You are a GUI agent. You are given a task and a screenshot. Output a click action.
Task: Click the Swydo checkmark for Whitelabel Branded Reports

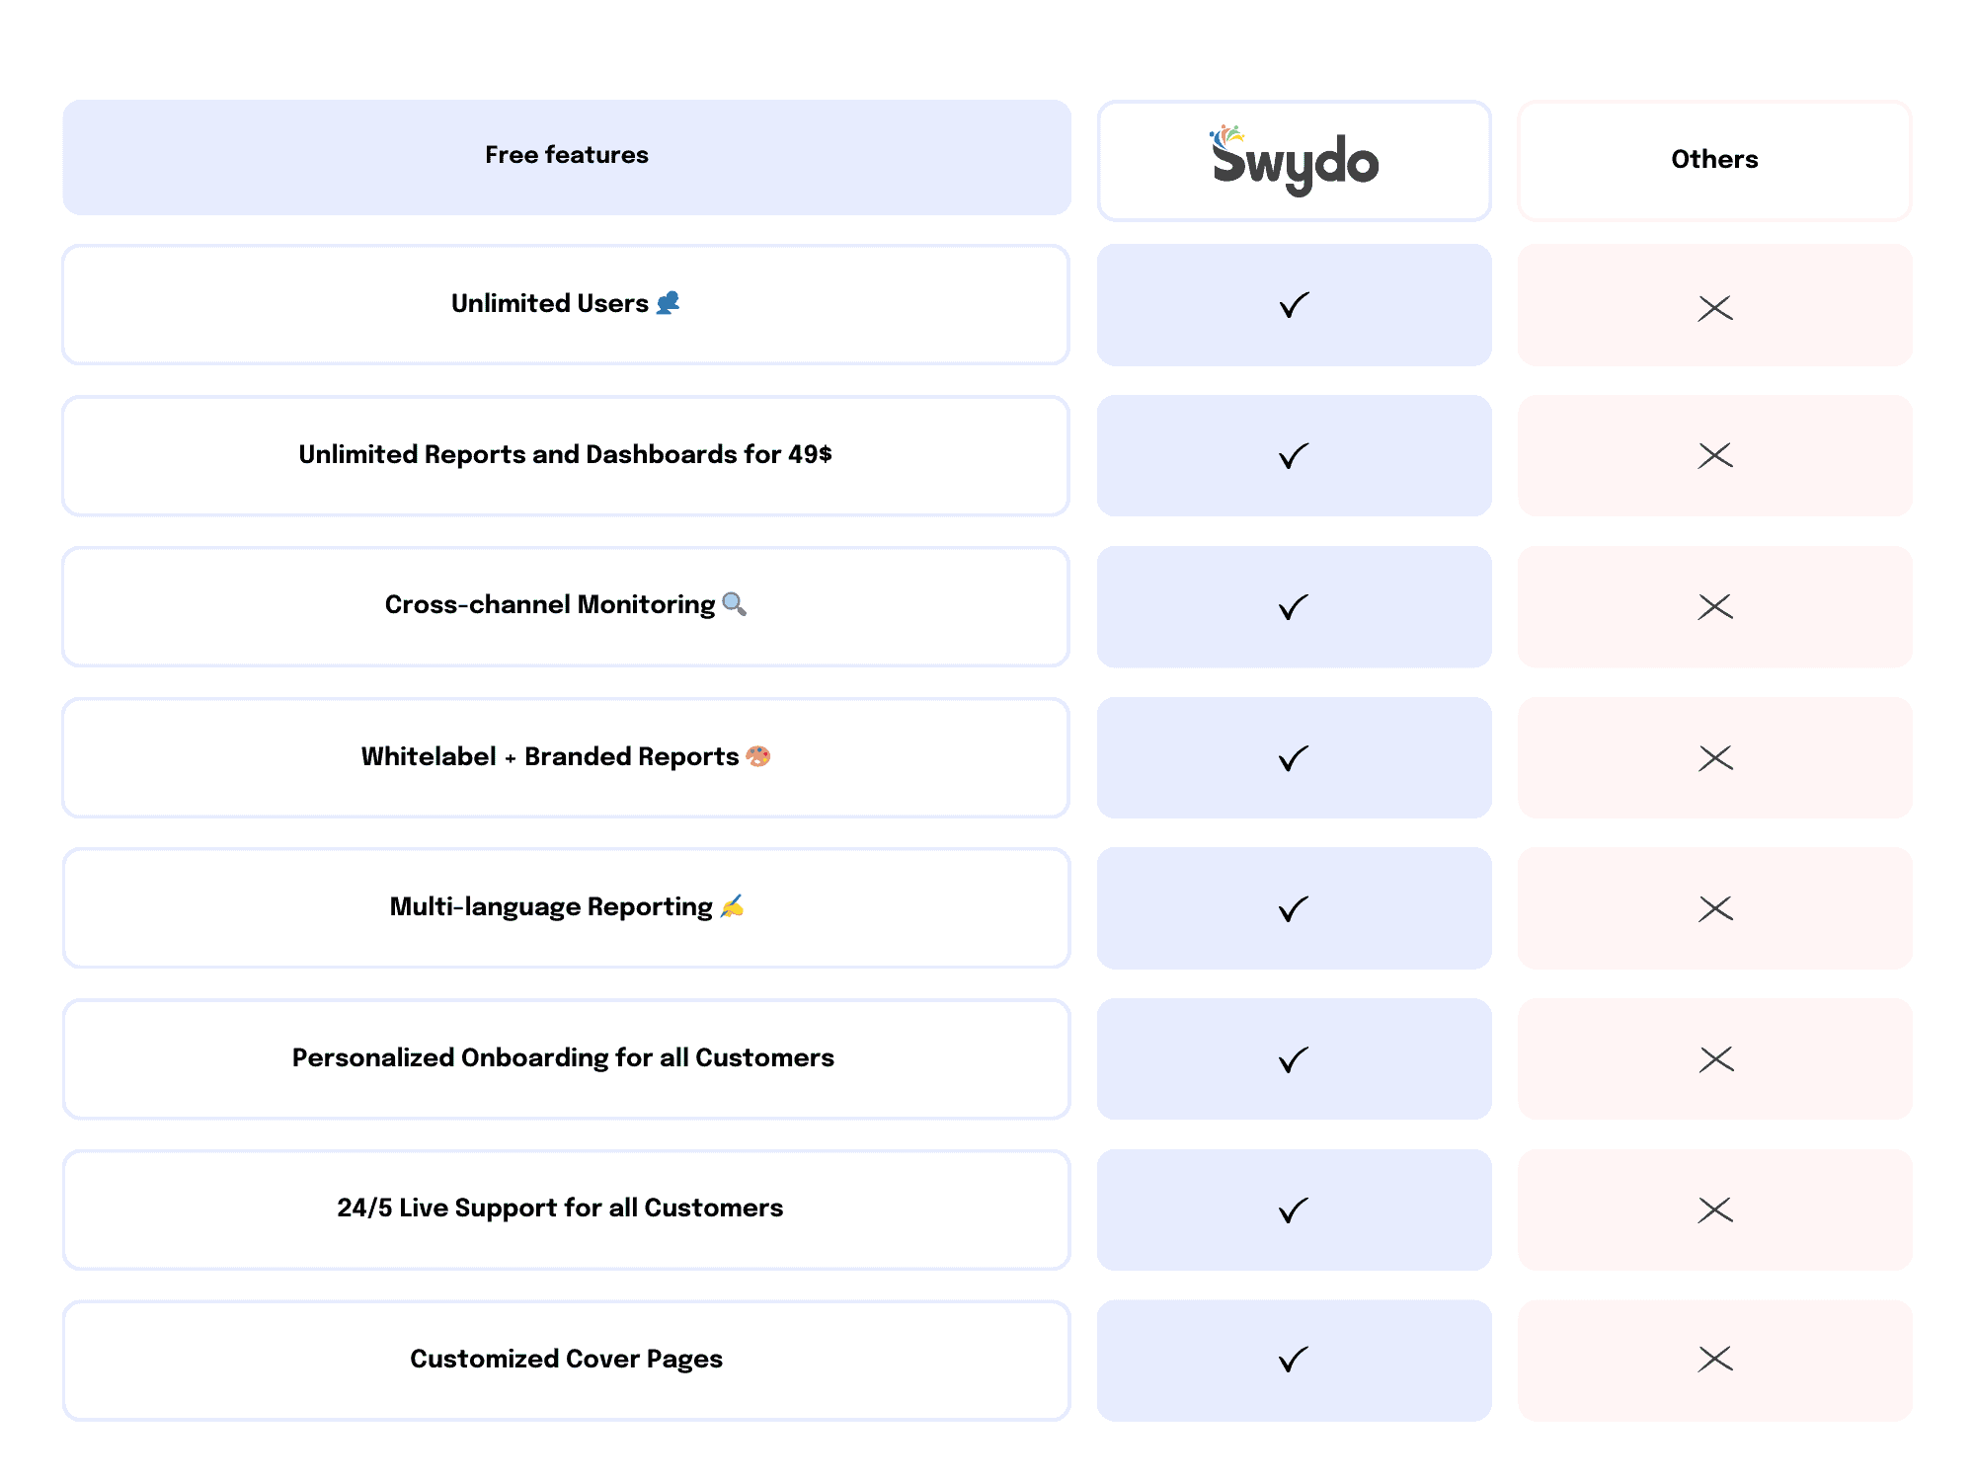click(x=1294, y=758)
